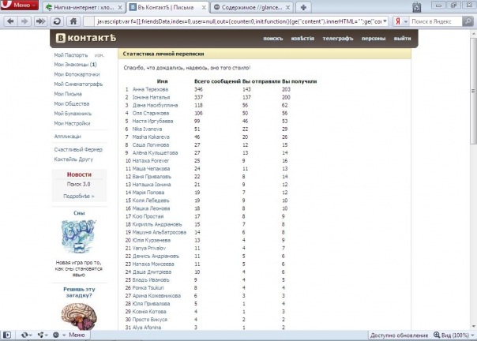This screenshot has width=477, height=341.
Task: Click the address bar with javascript URL
Action: 238,21
